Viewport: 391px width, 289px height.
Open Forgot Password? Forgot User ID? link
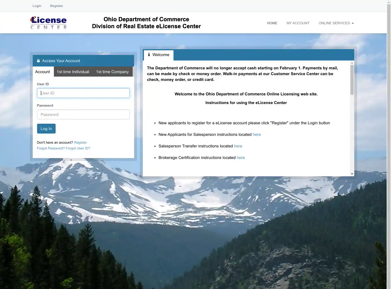tap(63, 148)
